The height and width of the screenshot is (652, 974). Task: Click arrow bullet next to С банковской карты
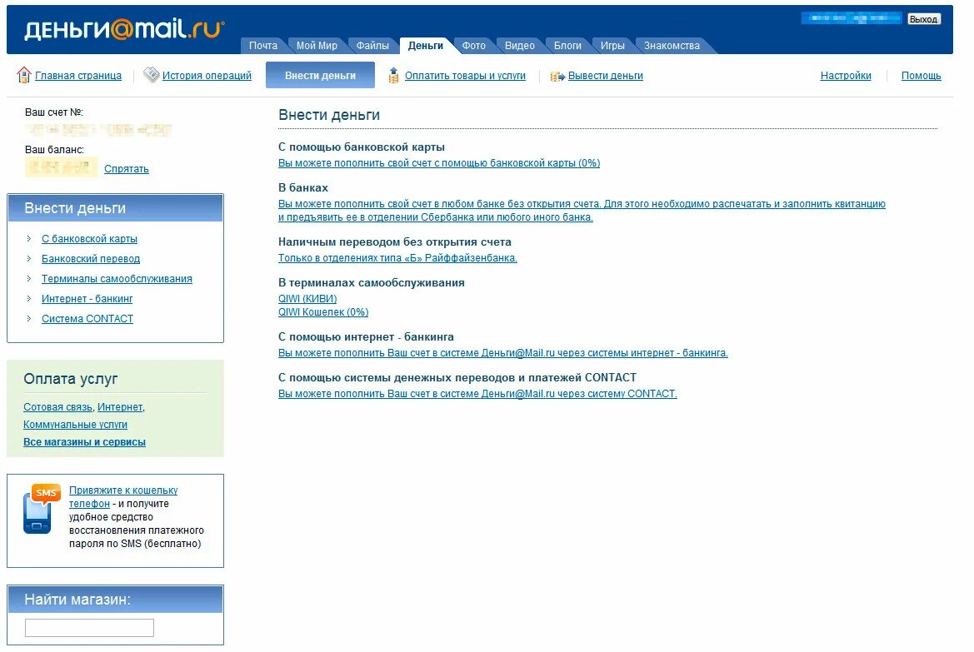29,238
